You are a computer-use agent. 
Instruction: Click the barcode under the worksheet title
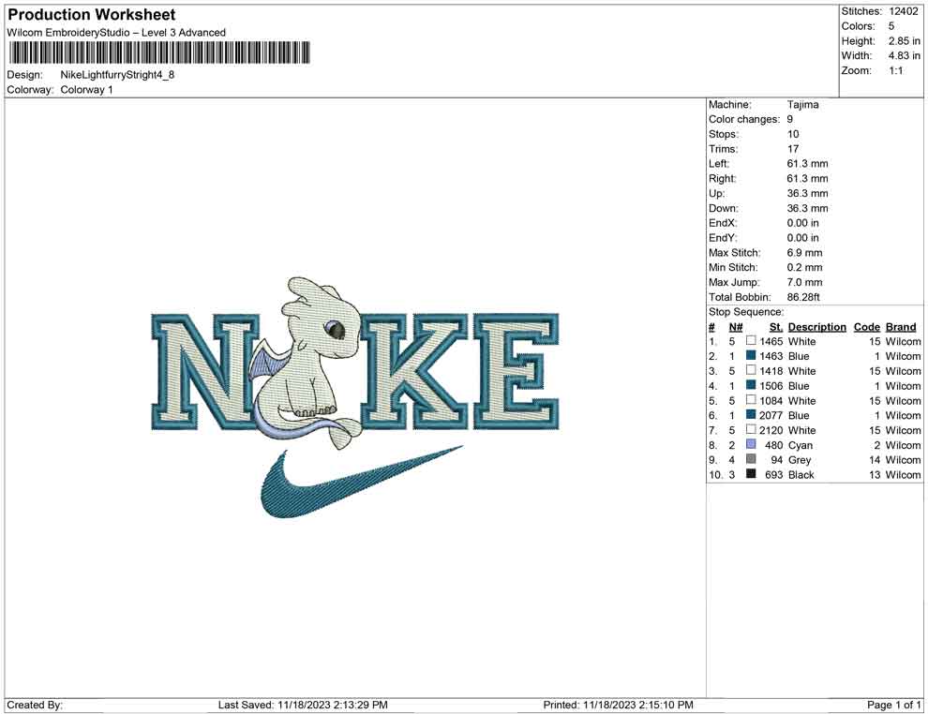[159, 52]
